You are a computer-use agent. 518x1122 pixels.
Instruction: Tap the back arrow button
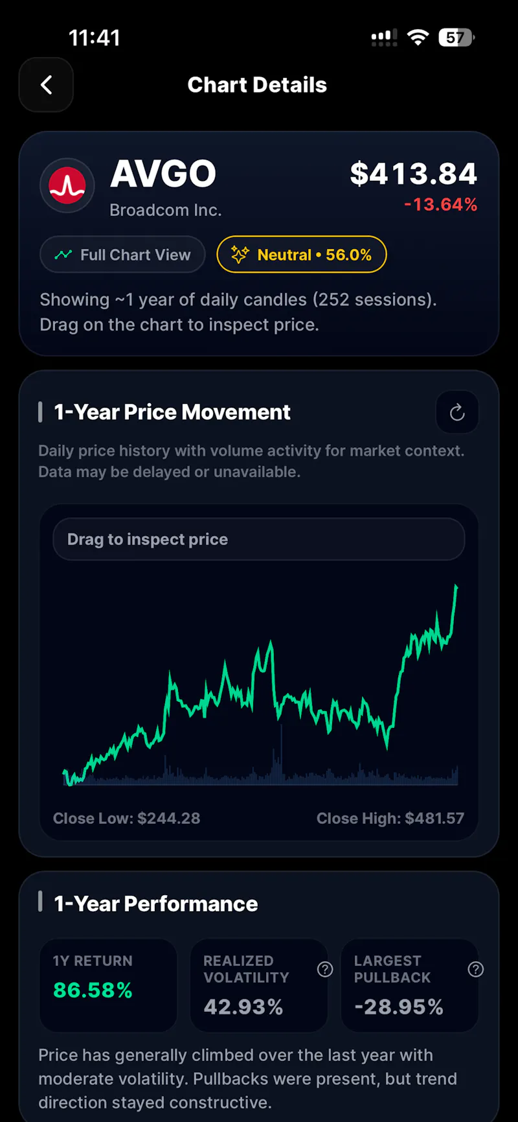[46, 85]
